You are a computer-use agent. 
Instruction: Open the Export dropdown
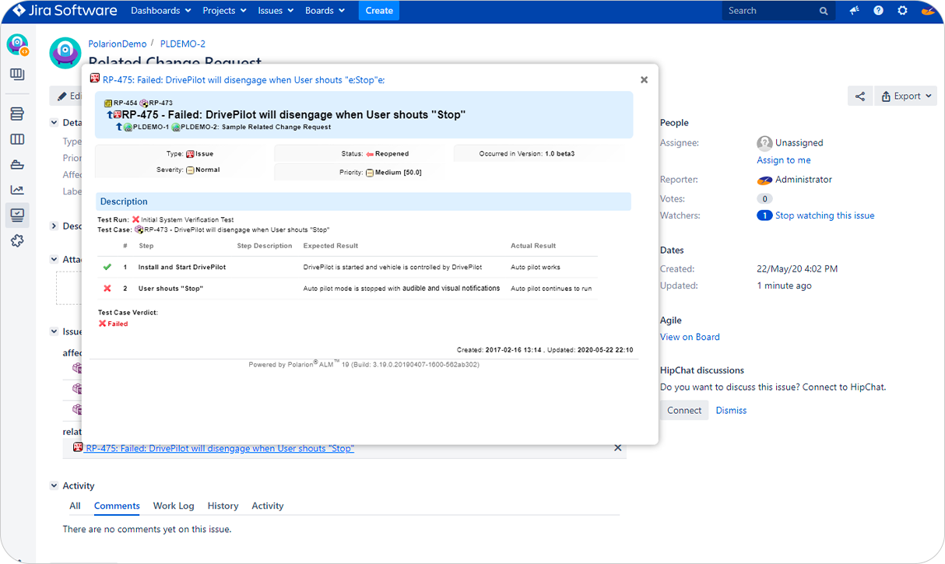pyautogui.click(x=907, y=96)
